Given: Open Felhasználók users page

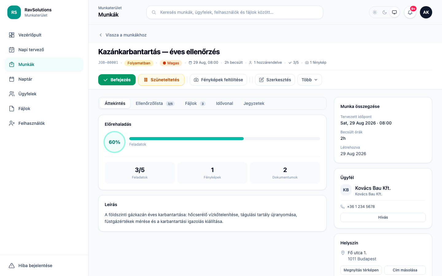Looking at the screenshot, I should 44,123.
